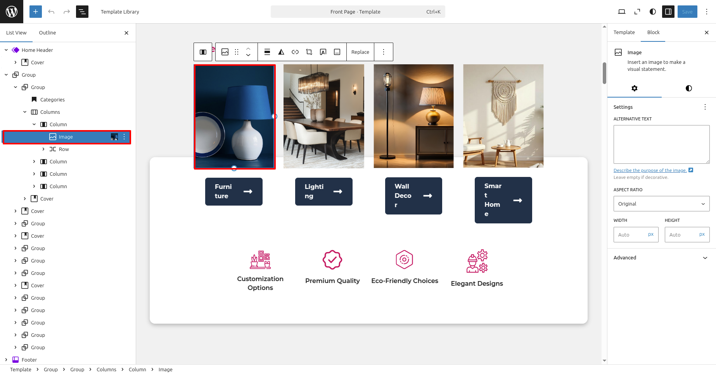Collapse the Columns tree item
The width and height of the screenshot is (716, 374).
coord(25,112)
